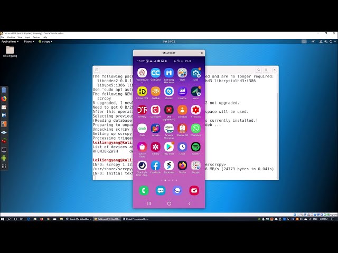The height and width of the screenshot is (253, 338).
Task: Tap the phone's back button
Action: click(x=189, y=203)
